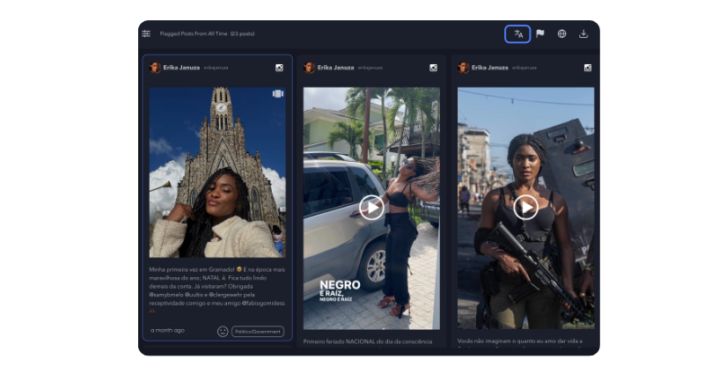Click the 'Flagged Posts From All Time' heading
The height and width of the screenshot is (381, 704).
point(194,34)
